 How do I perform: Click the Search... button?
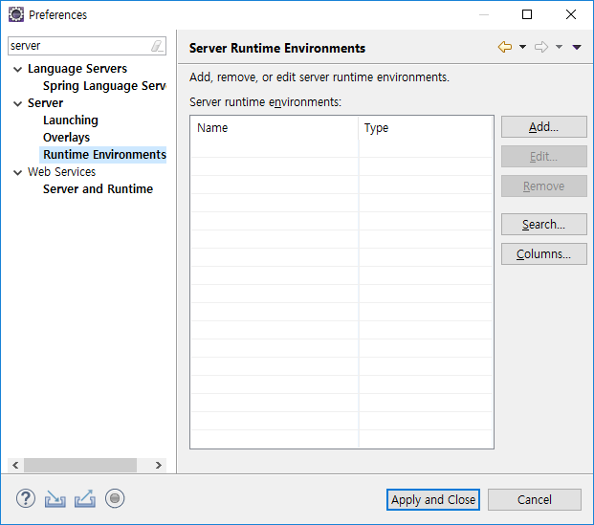[x=544, y=224]
